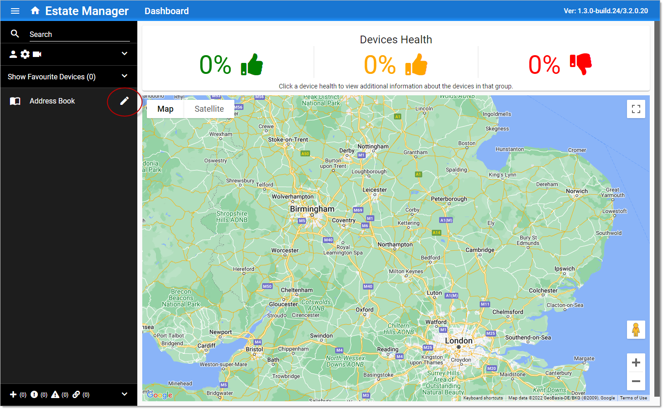This screenshot has height=409, width=663.
Task: Switch to Map view tab
Action: [165, 109]
